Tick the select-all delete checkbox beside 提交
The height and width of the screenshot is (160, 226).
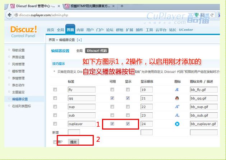pos(55,142)
